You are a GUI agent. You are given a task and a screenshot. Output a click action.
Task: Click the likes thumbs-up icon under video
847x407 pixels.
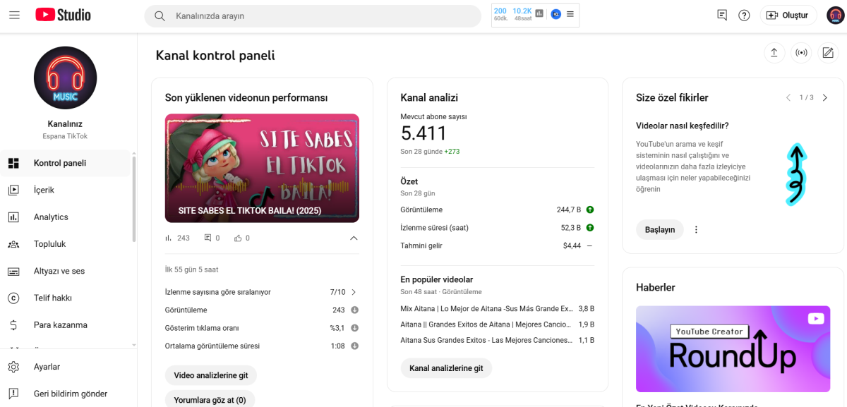(238, 238)
